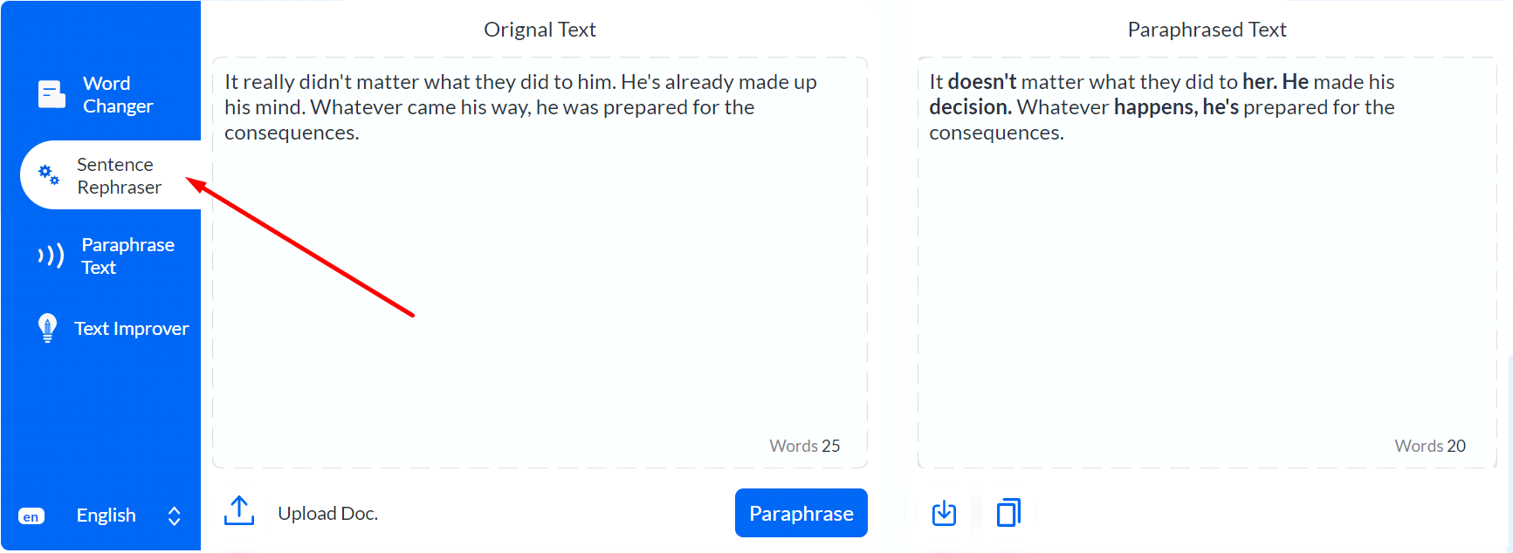Image resolution: width=1513 pixels, height=553 pixels.
Task: Click inside the Original Text box
Action: pos(540,263)
